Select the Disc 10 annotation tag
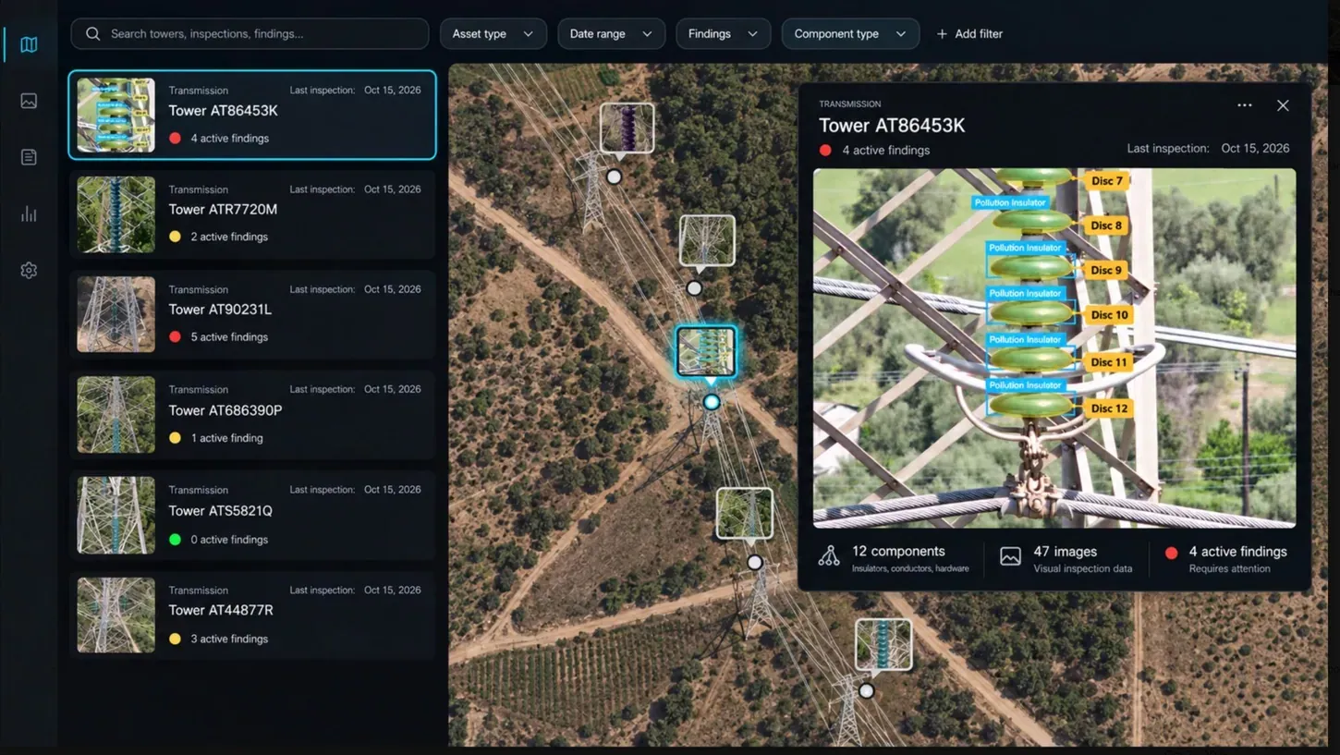 point(1108,315)
